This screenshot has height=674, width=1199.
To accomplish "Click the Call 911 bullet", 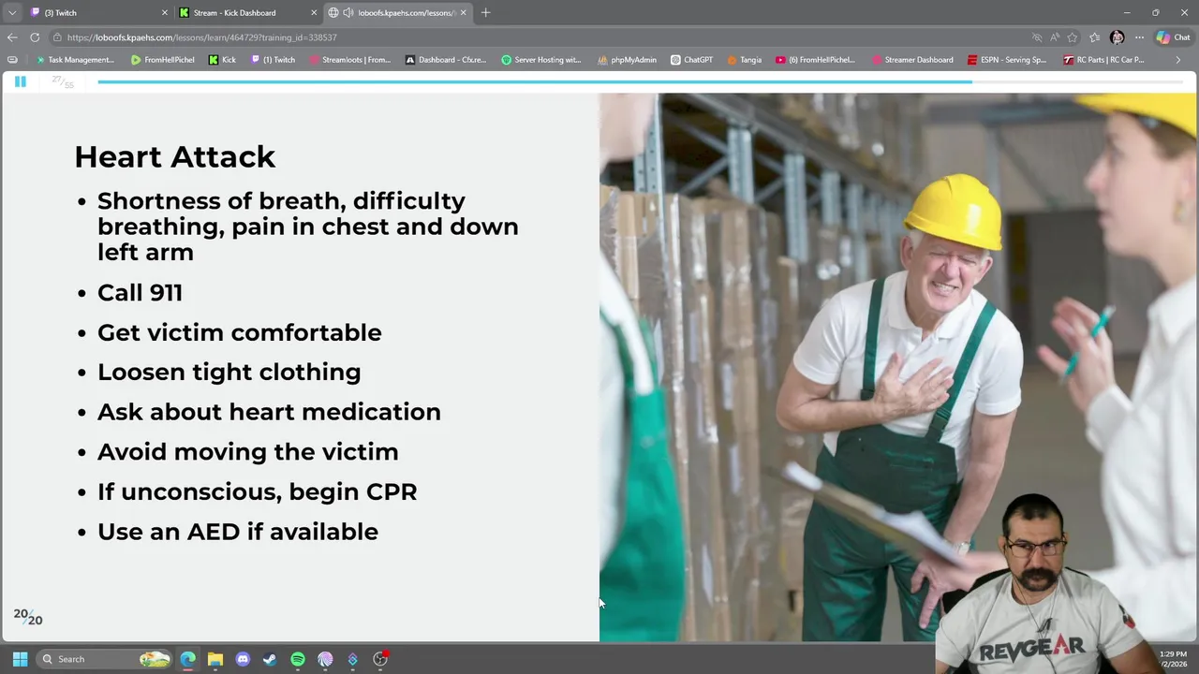I will click(140, 292).
